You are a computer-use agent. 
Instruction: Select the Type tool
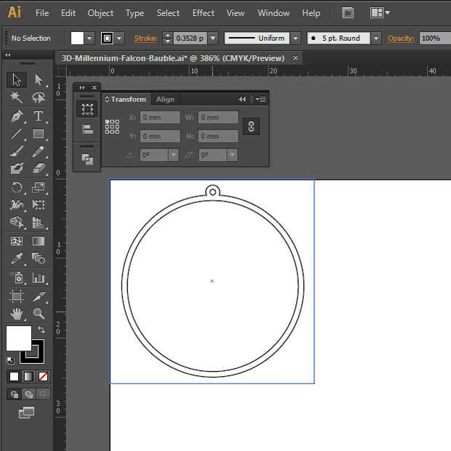[39, 116]
